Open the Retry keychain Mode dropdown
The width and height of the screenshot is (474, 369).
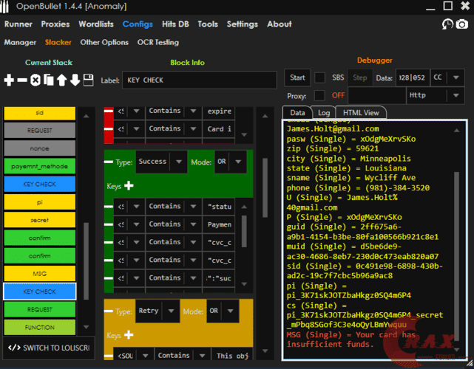[222, 311]
